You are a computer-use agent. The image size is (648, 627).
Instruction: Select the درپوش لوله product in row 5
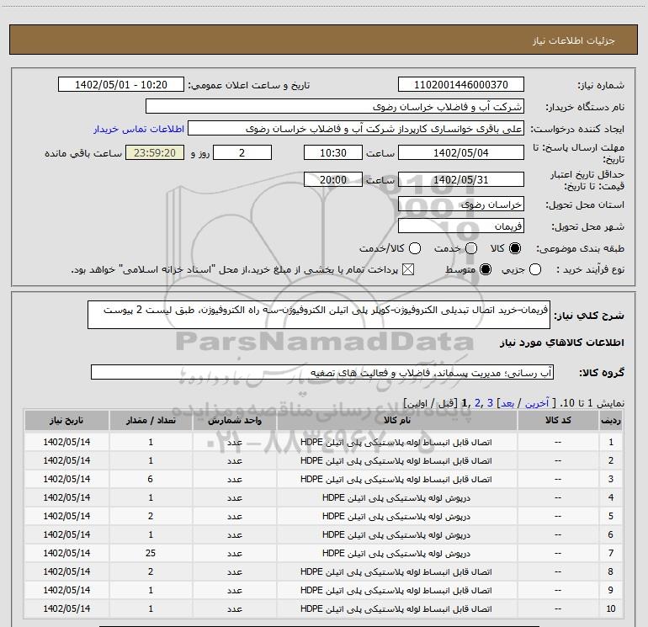pos(396,516)
